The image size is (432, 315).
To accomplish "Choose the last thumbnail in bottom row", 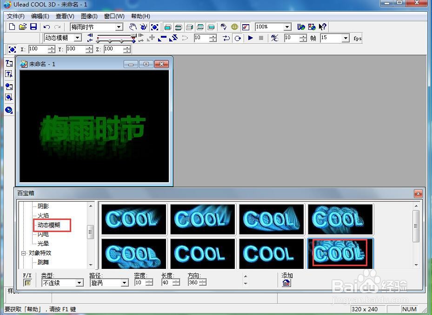I will 340,253.
